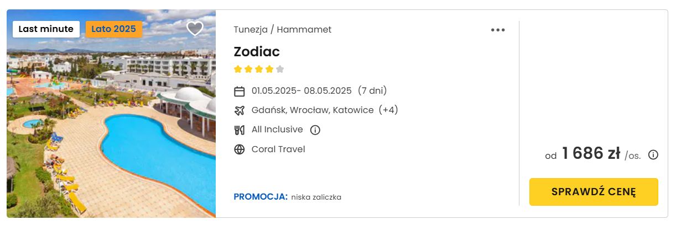Show All Inclusive info tooltip icon
Viewport: 676px width, 225px height.
315,130
